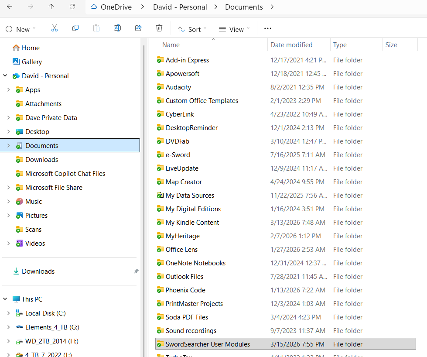Click the Pictures folder icon in sidebar

[19, 215]
